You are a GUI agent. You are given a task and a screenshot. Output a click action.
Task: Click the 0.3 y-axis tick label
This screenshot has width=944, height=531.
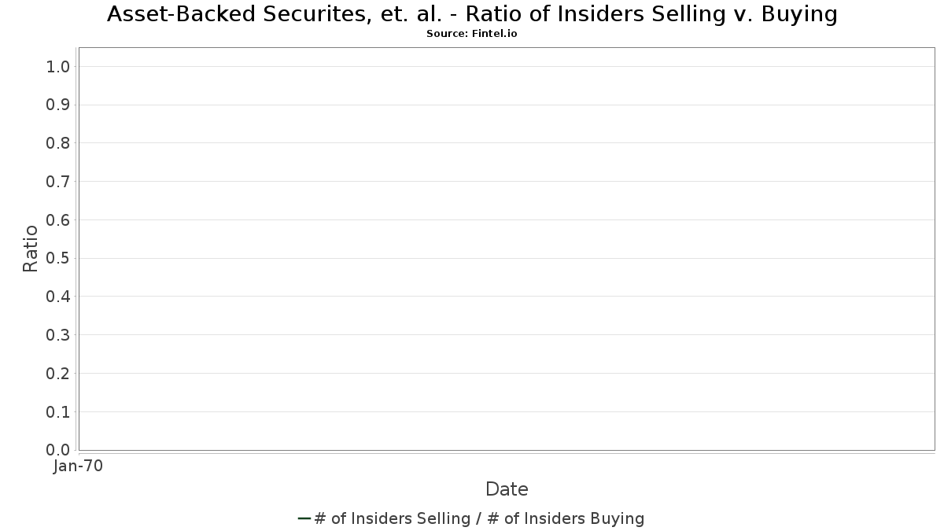(x=59, y=335)
